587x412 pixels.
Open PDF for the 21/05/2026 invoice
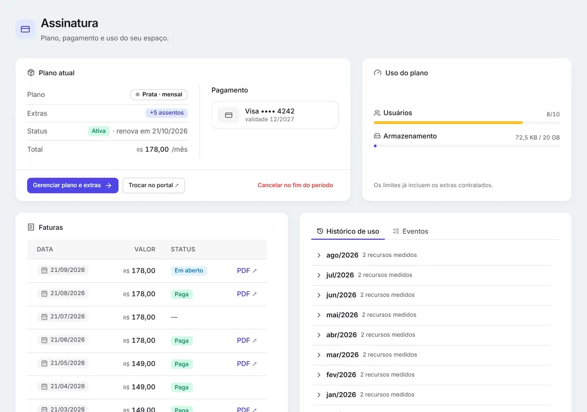[x=246, y=364]
